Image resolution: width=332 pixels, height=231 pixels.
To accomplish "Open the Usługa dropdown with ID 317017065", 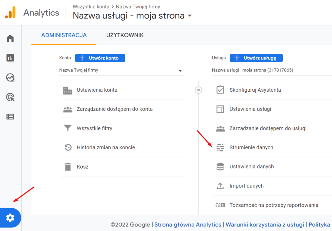I will tap(272, 70).
